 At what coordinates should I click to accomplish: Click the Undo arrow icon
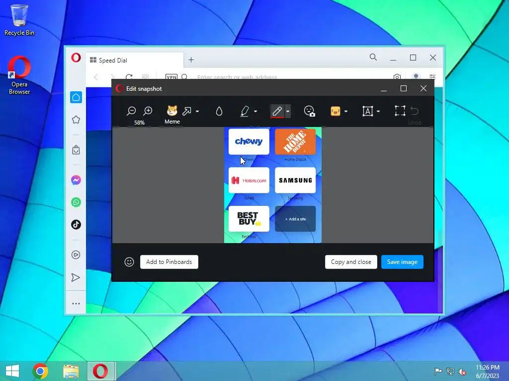pos(415,111)
